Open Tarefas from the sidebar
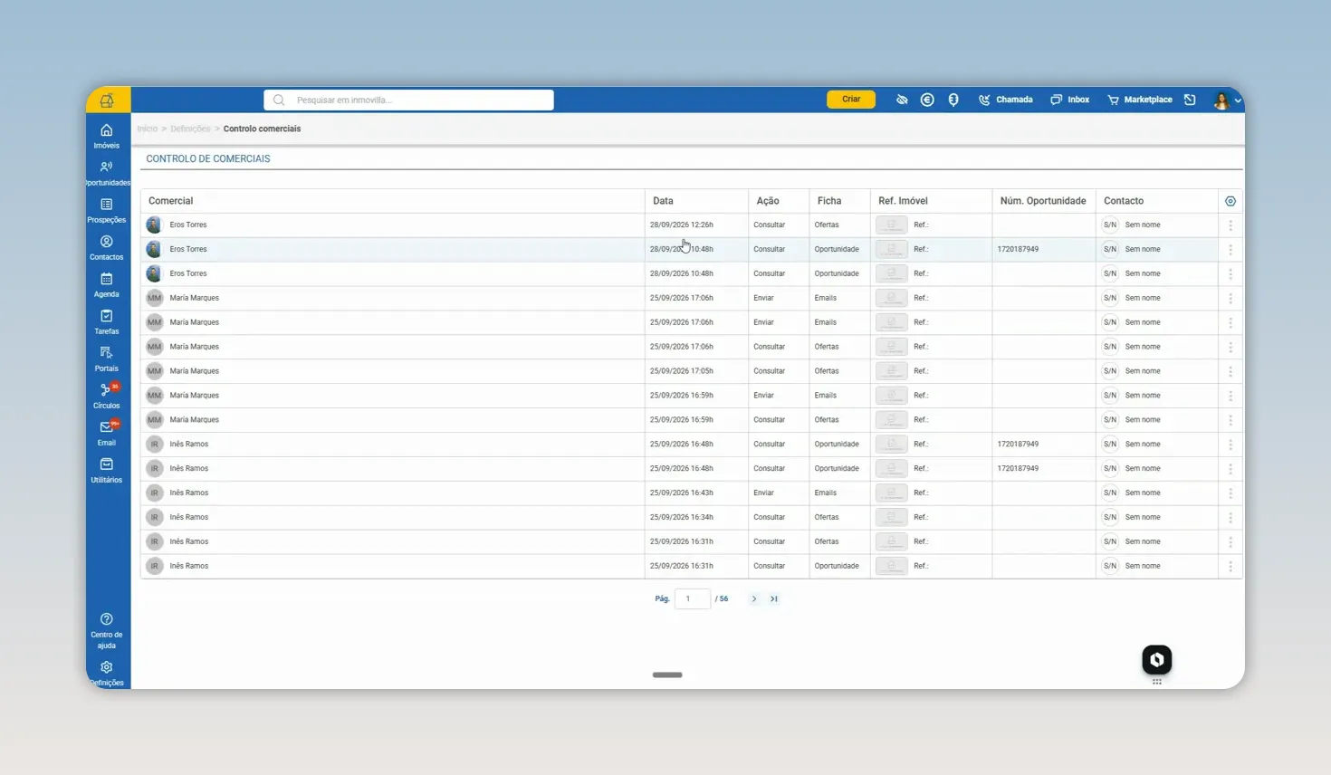This screenshot has width=1331, height=775. (x=107, y=321)
